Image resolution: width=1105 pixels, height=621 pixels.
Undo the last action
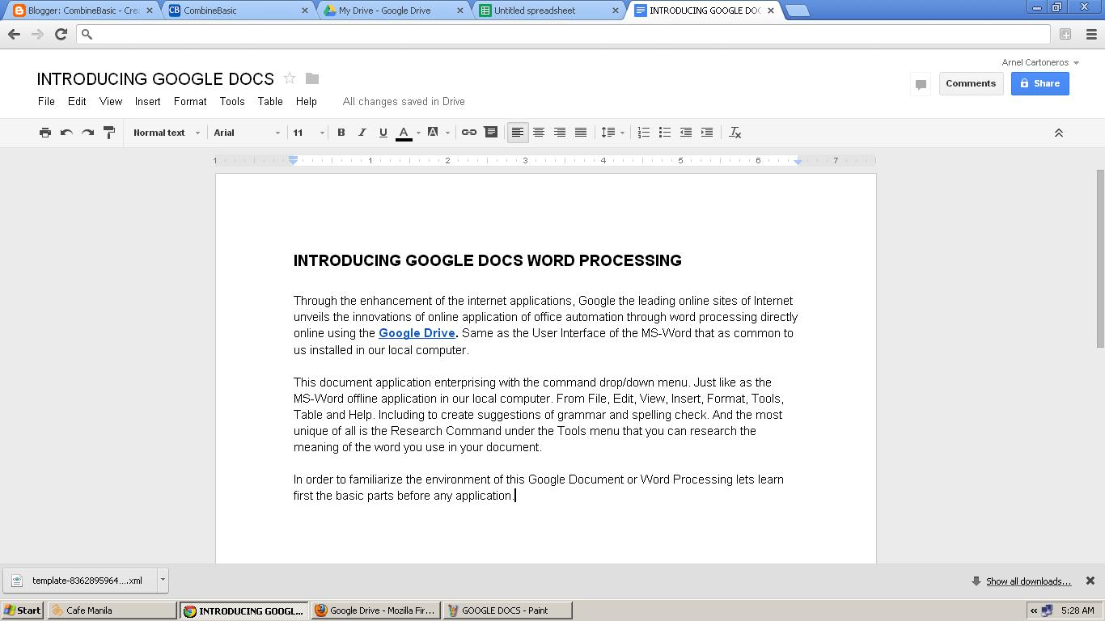coord(66,133)
